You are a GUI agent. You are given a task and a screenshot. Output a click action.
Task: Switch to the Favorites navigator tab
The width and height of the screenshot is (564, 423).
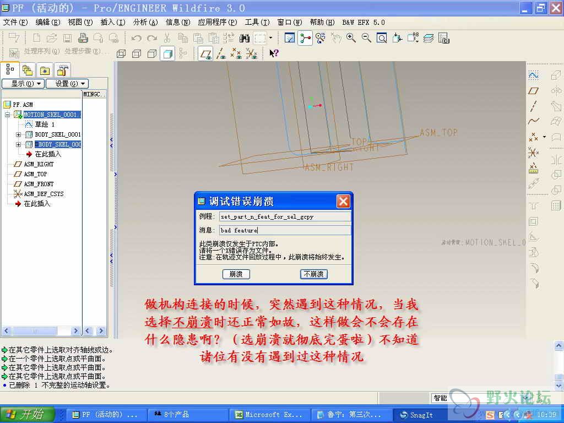point(45,70)
